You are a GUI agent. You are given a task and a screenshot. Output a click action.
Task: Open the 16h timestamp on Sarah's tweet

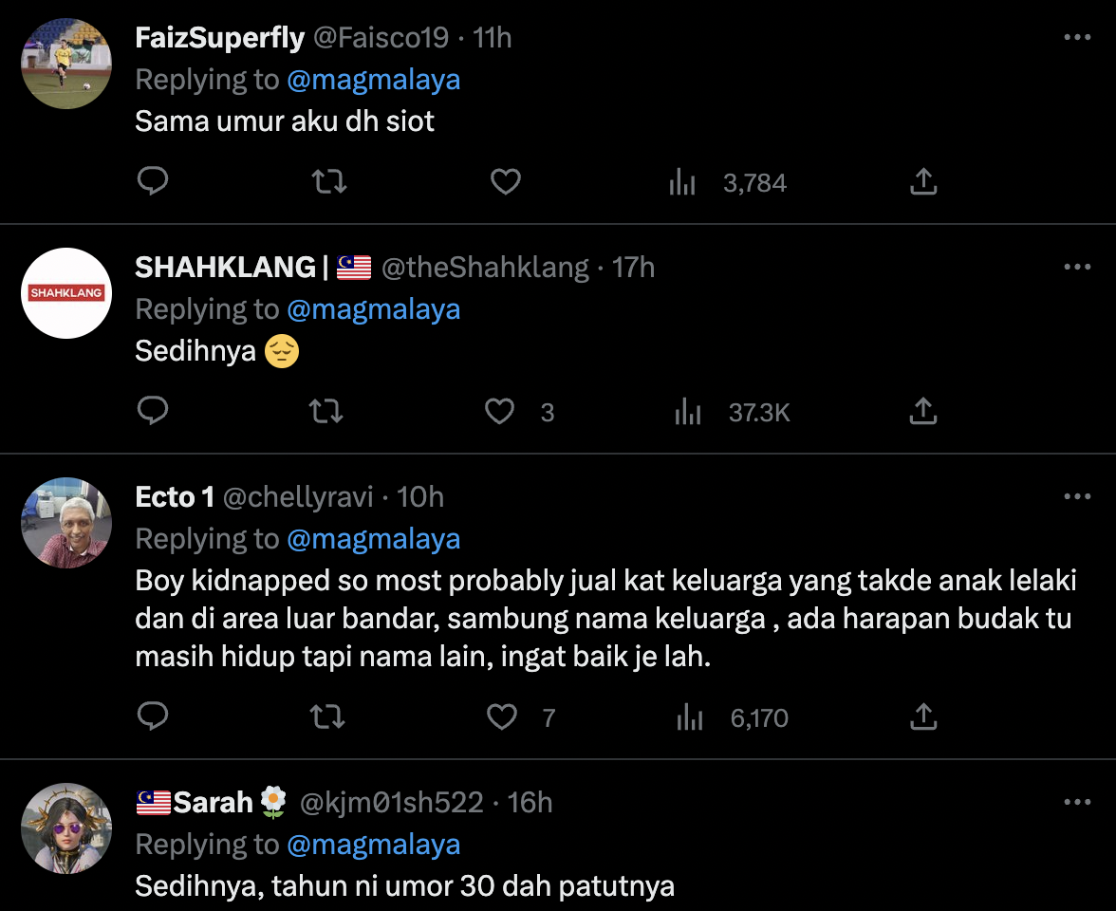tap(530, 803)
